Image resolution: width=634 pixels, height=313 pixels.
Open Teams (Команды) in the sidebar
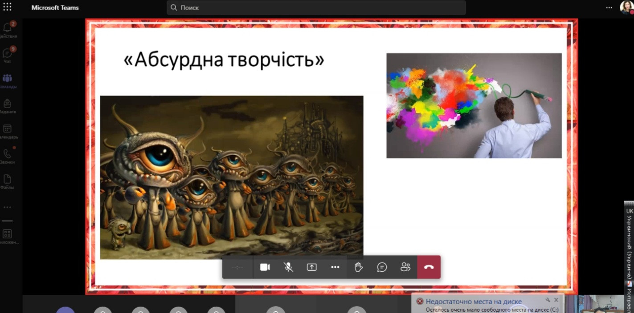(x=8, y=80)
